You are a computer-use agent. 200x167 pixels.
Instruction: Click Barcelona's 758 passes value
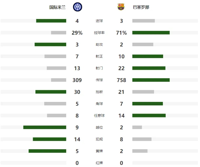(122, 80)
